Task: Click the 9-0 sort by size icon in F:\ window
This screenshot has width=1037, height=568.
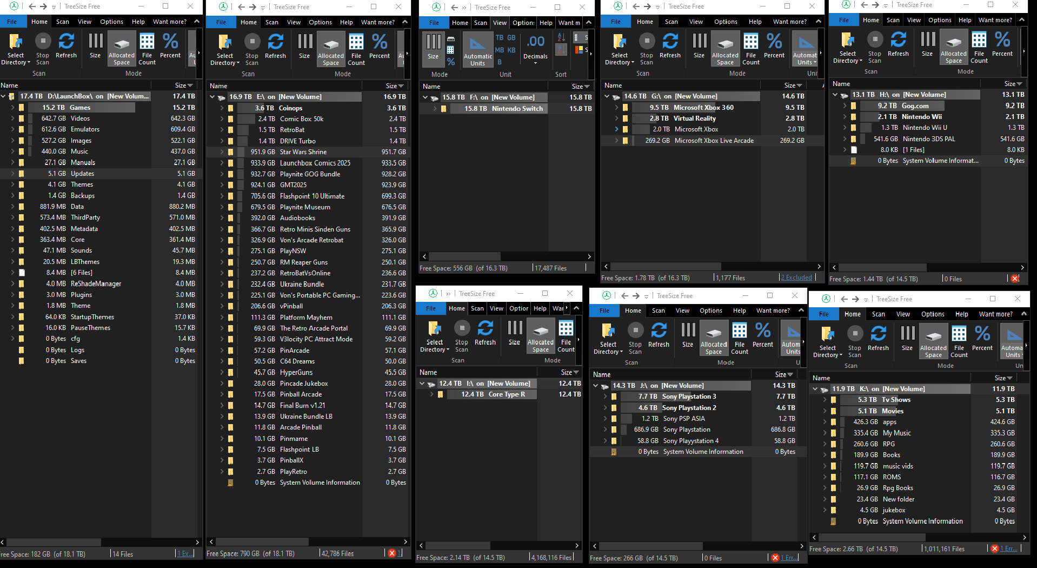Action: click(x=561, y=49)
